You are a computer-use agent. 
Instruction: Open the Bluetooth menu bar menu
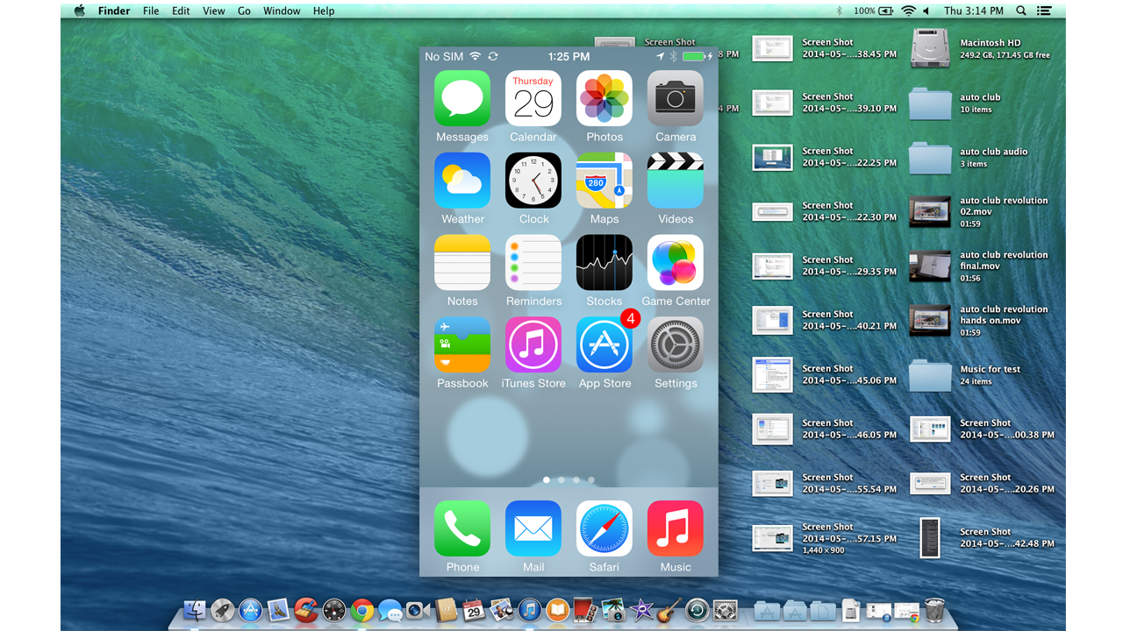(840, 11)
